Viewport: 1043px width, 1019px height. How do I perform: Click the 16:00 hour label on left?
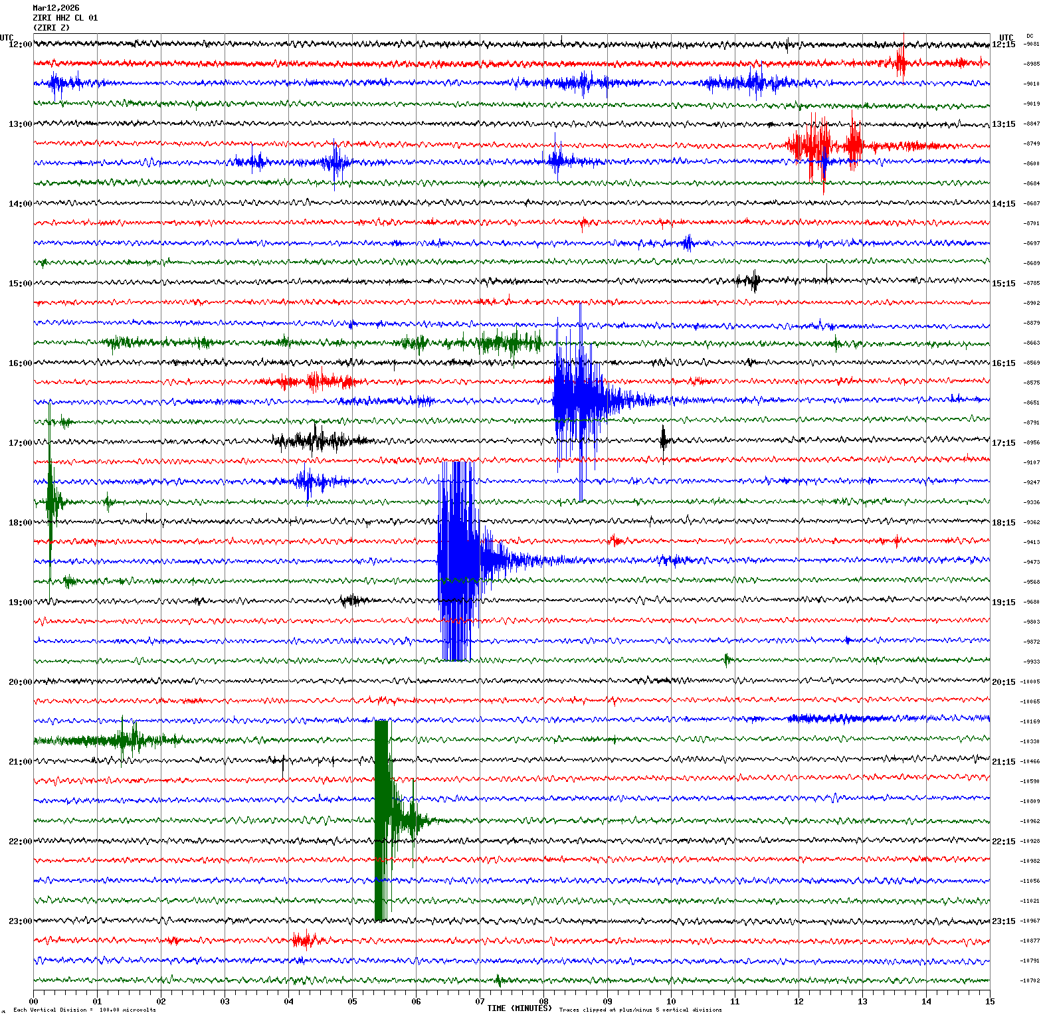point(20,363)
